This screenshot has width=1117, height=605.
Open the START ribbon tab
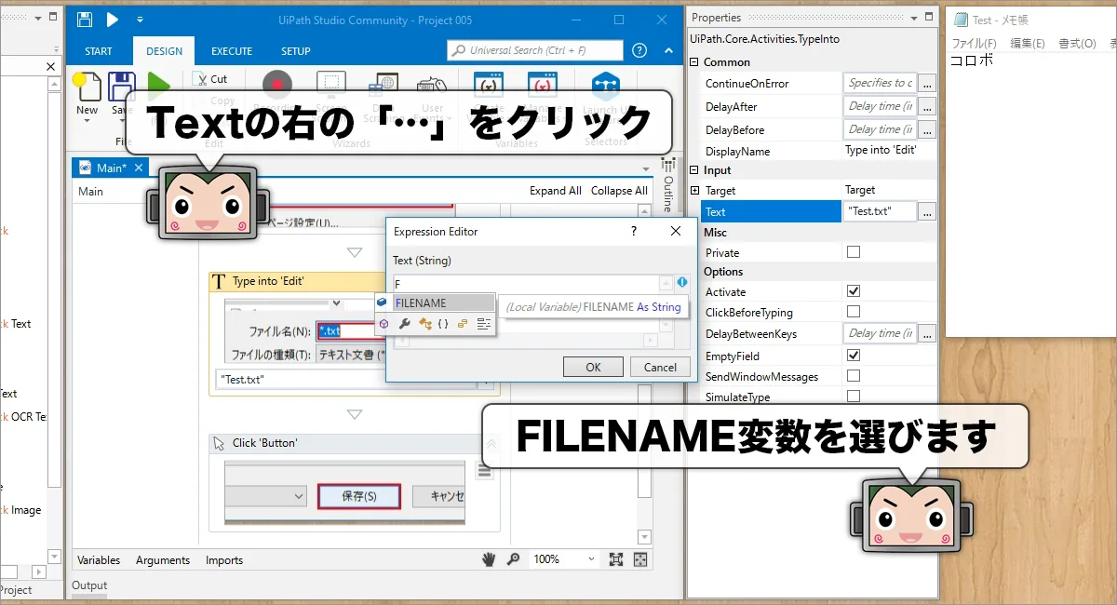(x=99, y=51)
